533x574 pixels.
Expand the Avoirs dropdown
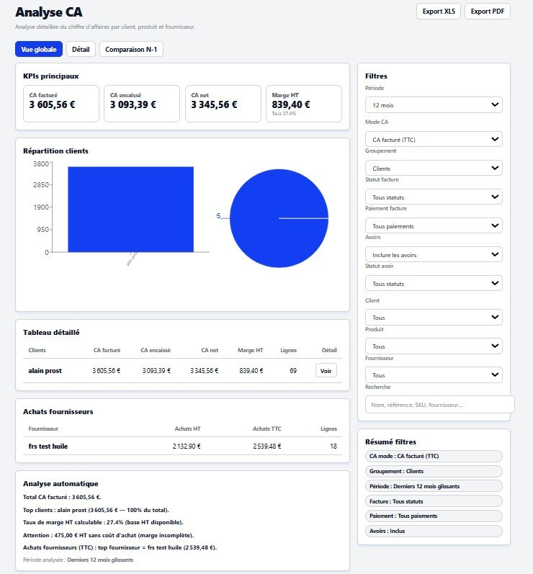point(434,254)
